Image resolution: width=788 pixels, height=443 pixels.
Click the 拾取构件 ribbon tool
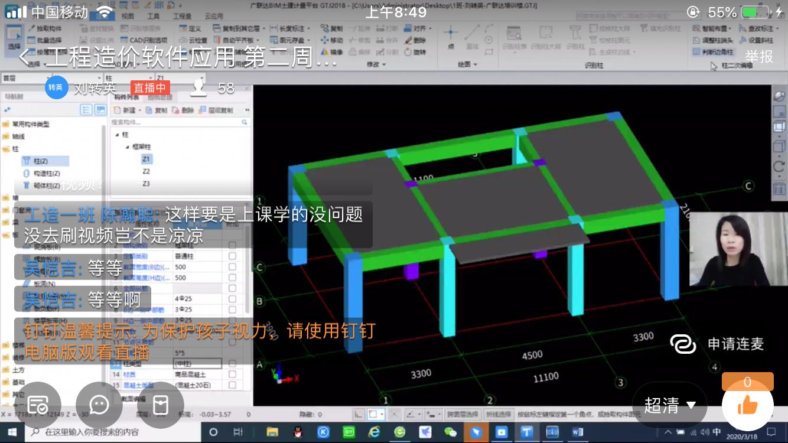coord(45,28)
